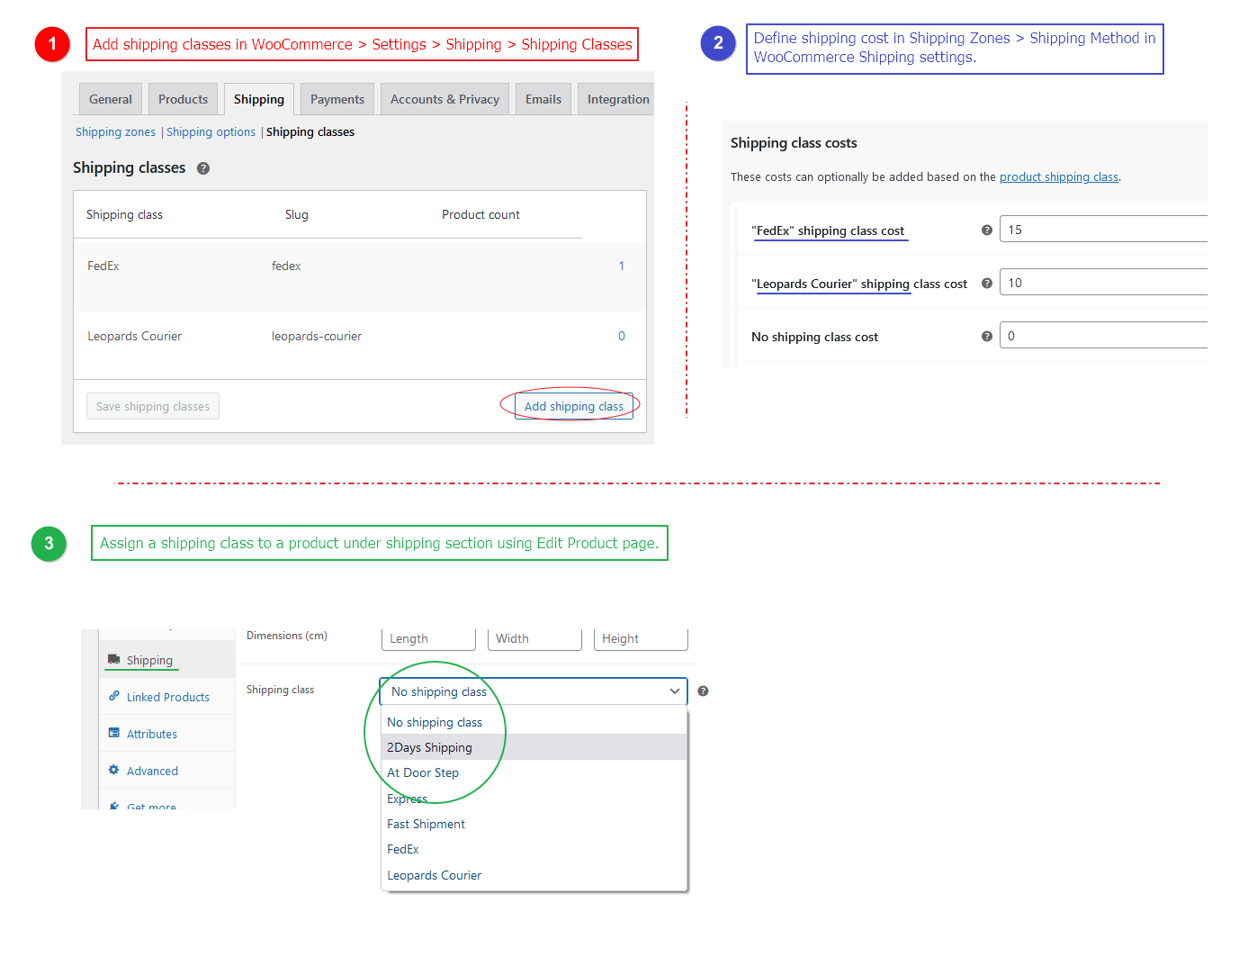Focus the Width dimension field
1239x975 pixels.
534,638
